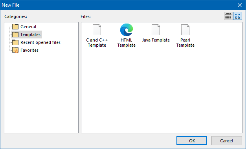Switch to the large icons view
The image size is (246, 149).
(237, 16)
